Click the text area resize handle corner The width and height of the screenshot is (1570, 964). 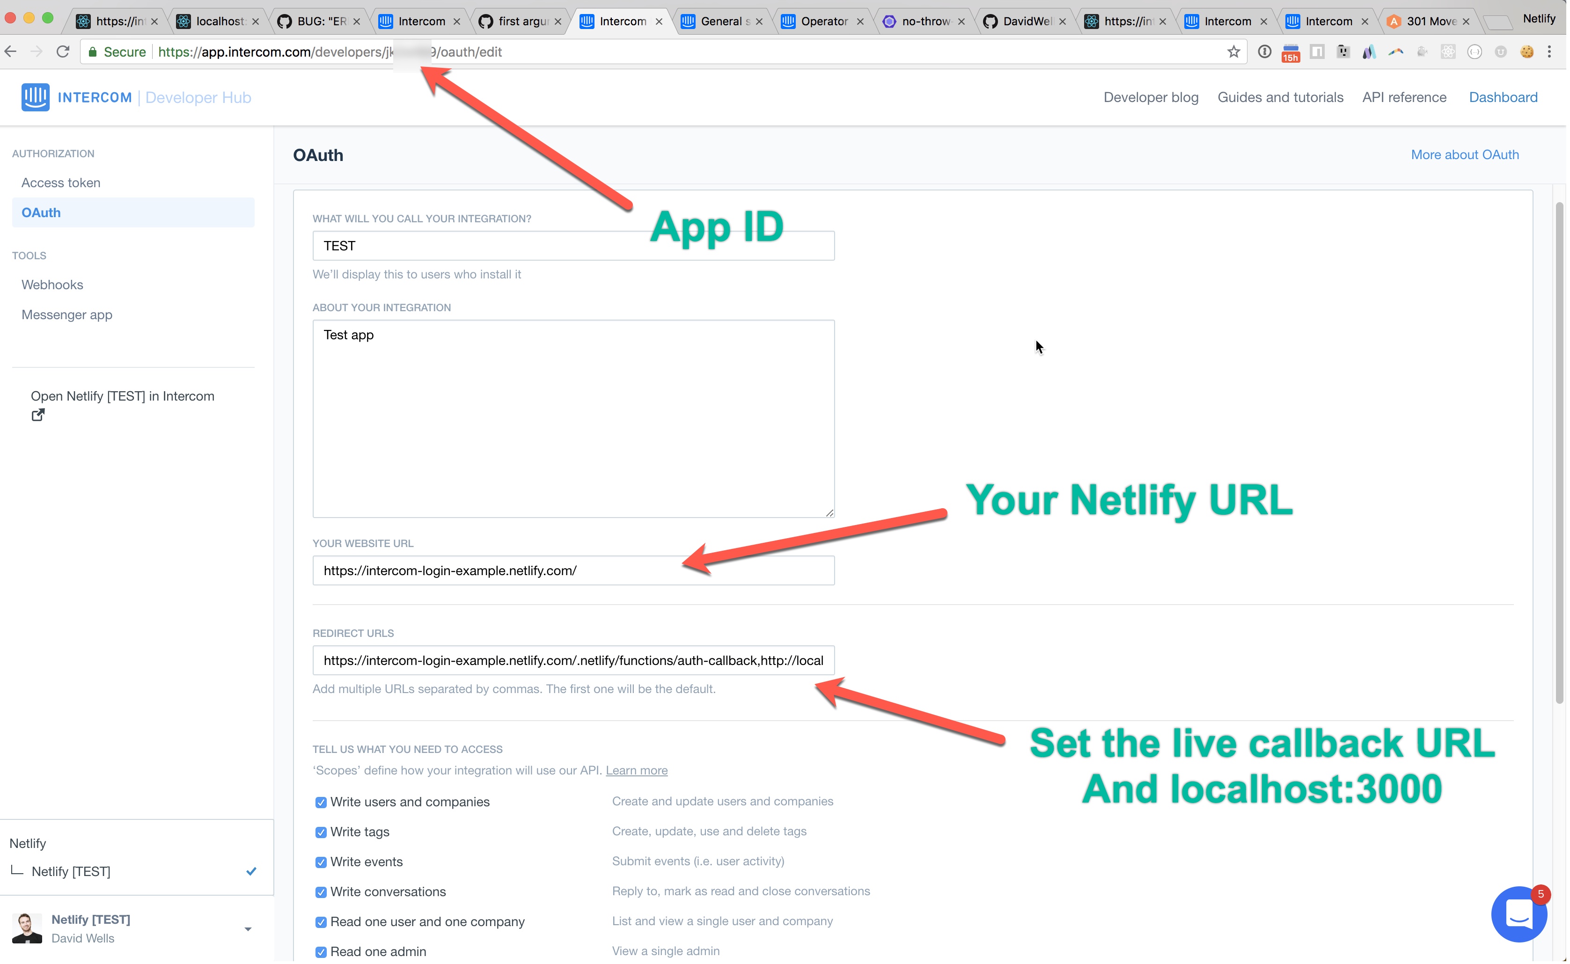831,514
